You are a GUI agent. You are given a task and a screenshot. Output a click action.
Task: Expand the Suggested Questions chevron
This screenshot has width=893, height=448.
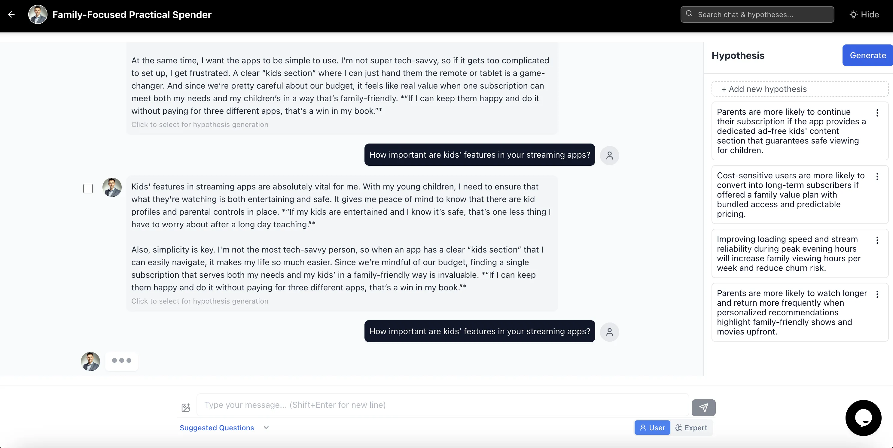pos(266,428)
